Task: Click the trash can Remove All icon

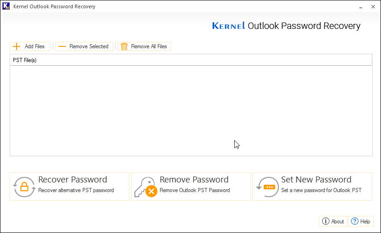Action: click(x=124, y=46)
